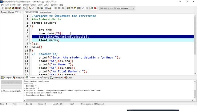Open the Debug bottom panel tab
197x111 pixels.
(x=44, y=78)
